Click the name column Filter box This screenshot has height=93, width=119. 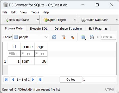pyautogui.click(x=28, y=53)
